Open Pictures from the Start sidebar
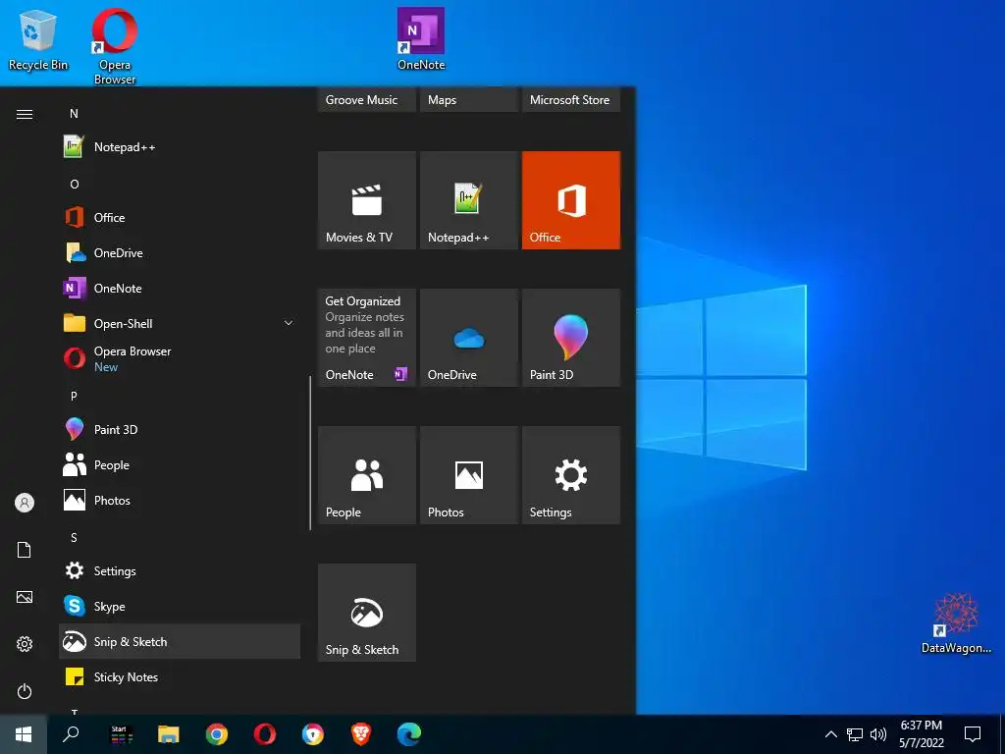 pos(25,597)
